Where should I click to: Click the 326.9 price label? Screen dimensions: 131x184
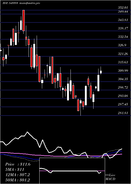coord(122,45)
